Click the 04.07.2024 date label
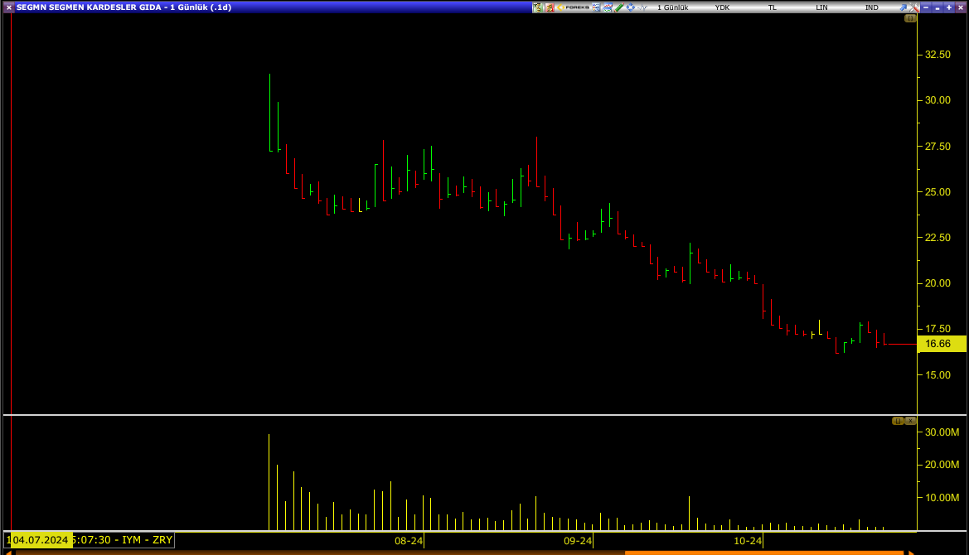 click(40, 540)
